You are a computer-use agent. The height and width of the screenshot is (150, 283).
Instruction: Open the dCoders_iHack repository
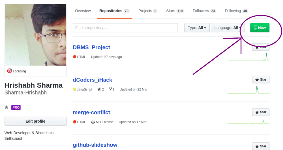tap(93, 80)
